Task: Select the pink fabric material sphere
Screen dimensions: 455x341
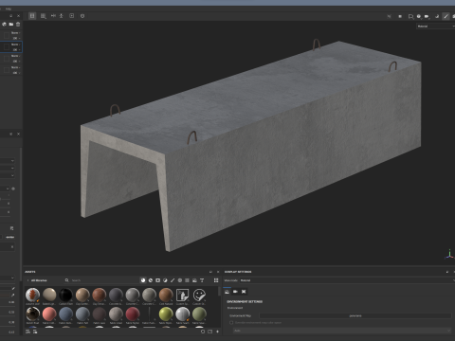Action: [x=49, y=314]
